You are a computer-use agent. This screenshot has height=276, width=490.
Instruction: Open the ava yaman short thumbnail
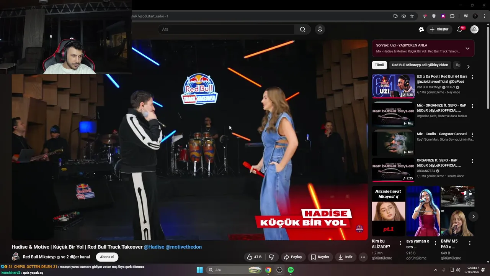click(423, 211)
